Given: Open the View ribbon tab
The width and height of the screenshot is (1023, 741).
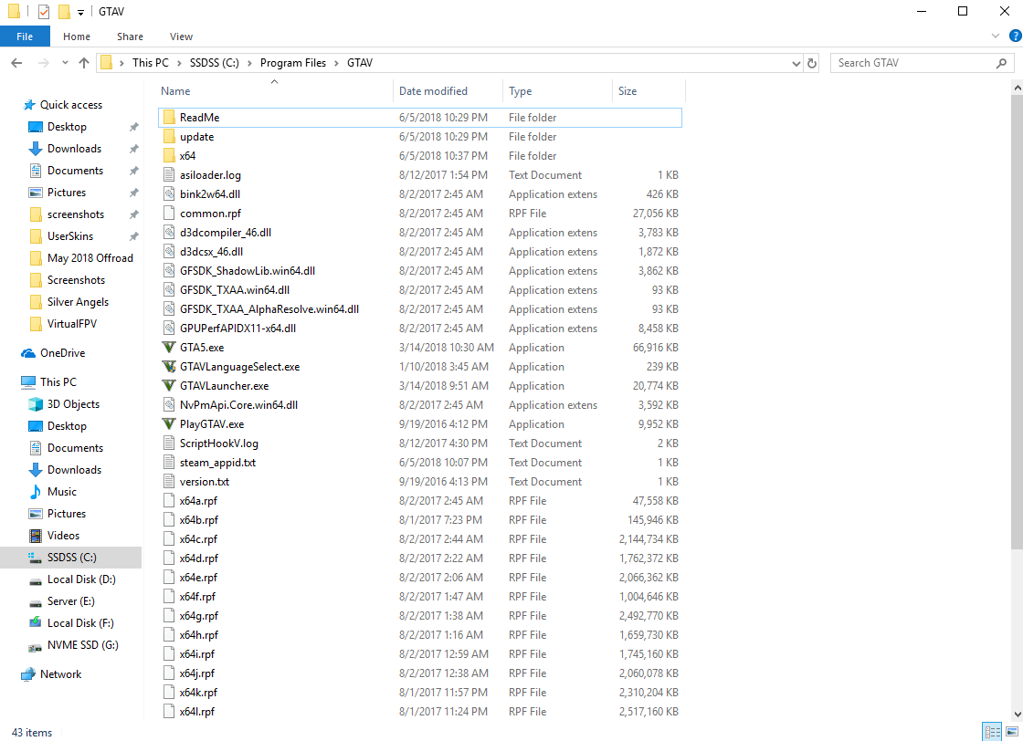Looking at the screenshot, I should (181, 37).
